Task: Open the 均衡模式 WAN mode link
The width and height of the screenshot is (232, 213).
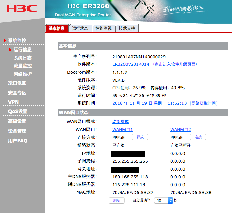Action: click(120, 122)
